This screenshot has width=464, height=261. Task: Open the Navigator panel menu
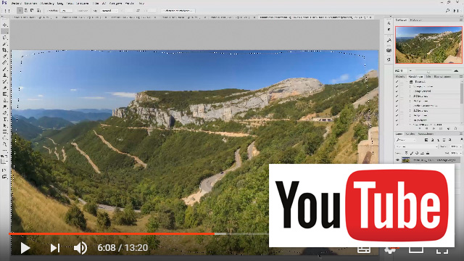pos(461,20)
